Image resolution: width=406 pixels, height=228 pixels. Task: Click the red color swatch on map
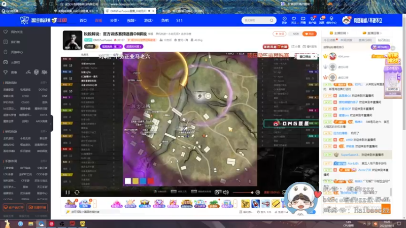tap(151, 181)
